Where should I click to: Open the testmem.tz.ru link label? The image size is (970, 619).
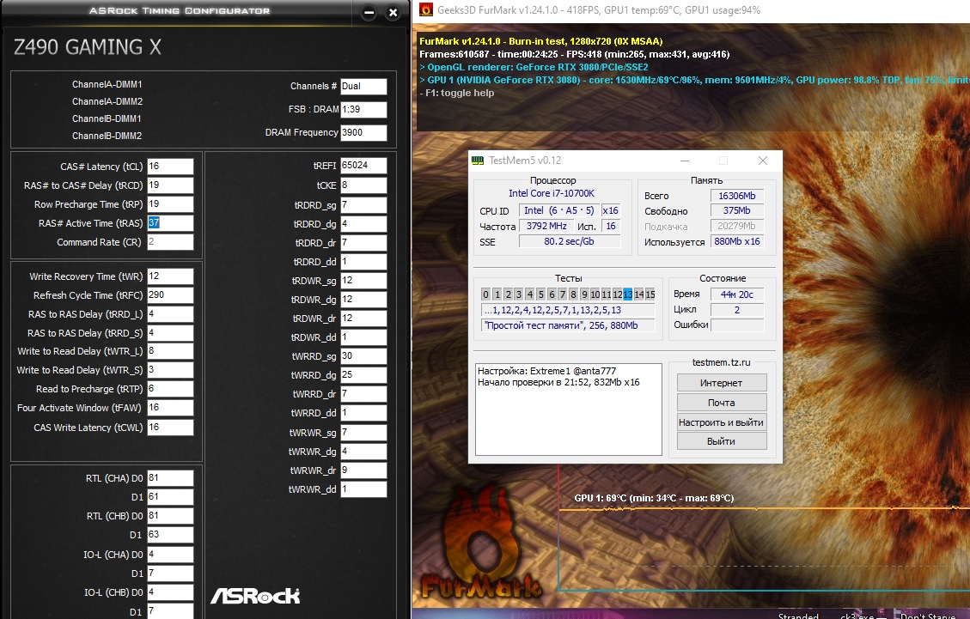[722, 362]
